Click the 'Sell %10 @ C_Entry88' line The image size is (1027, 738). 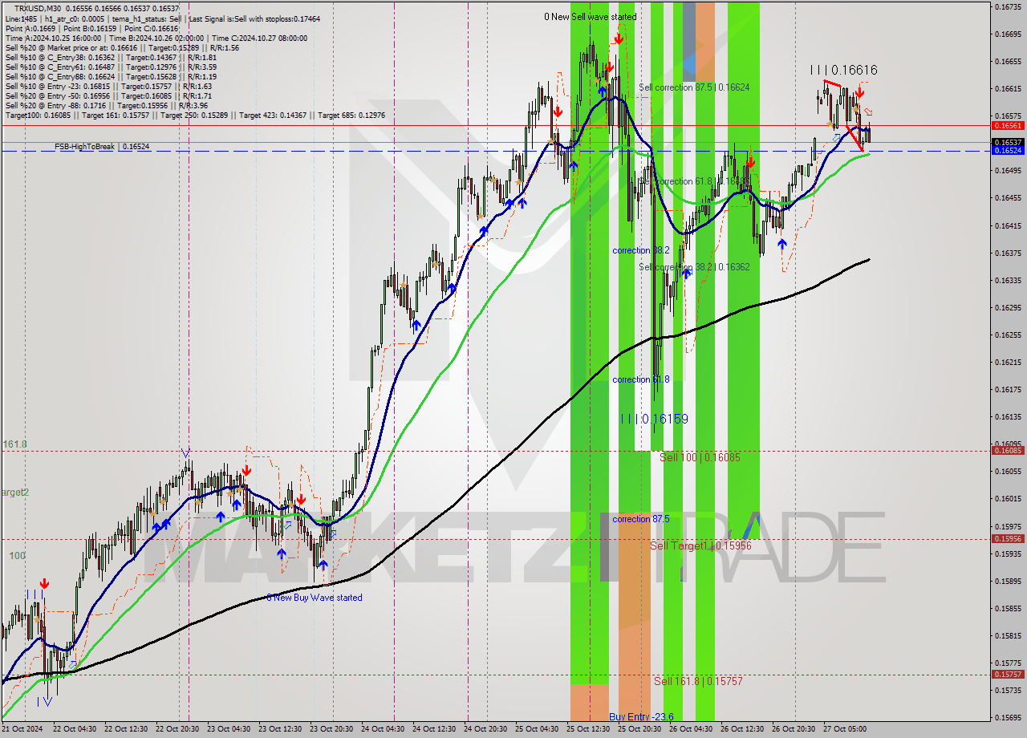click(x=111, y=76)
